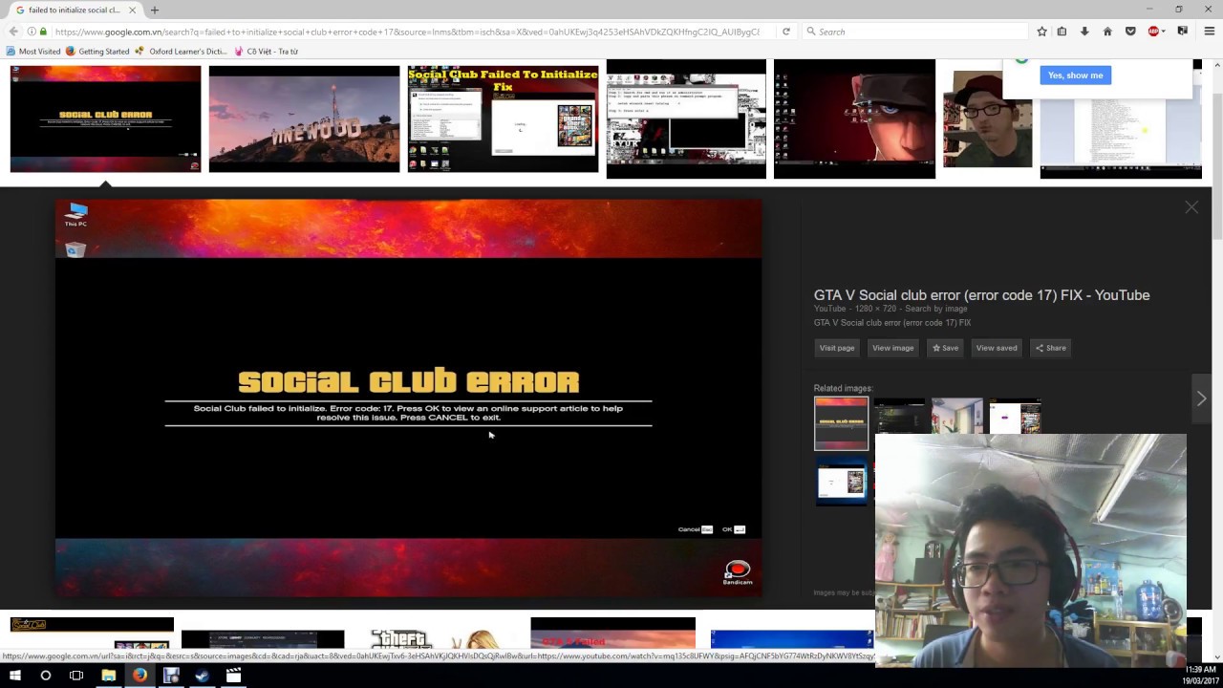1223x688 pixels.
Task: Click the Windows Start button
Action: [x=14, y=676]
